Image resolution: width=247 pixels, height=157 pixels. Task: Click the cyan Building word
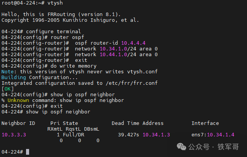point(14,77)
